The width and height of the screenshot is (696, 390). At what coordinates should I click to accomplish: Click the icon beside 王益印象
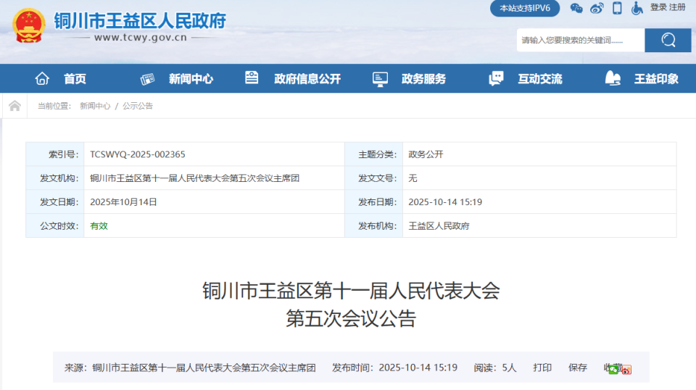pyautogui.click(x=613, y=78)
